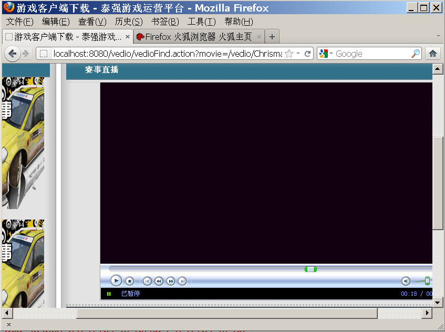Click the site identity icon in the address bar
The image size is (445, 332).
click(x=44, y=54)
